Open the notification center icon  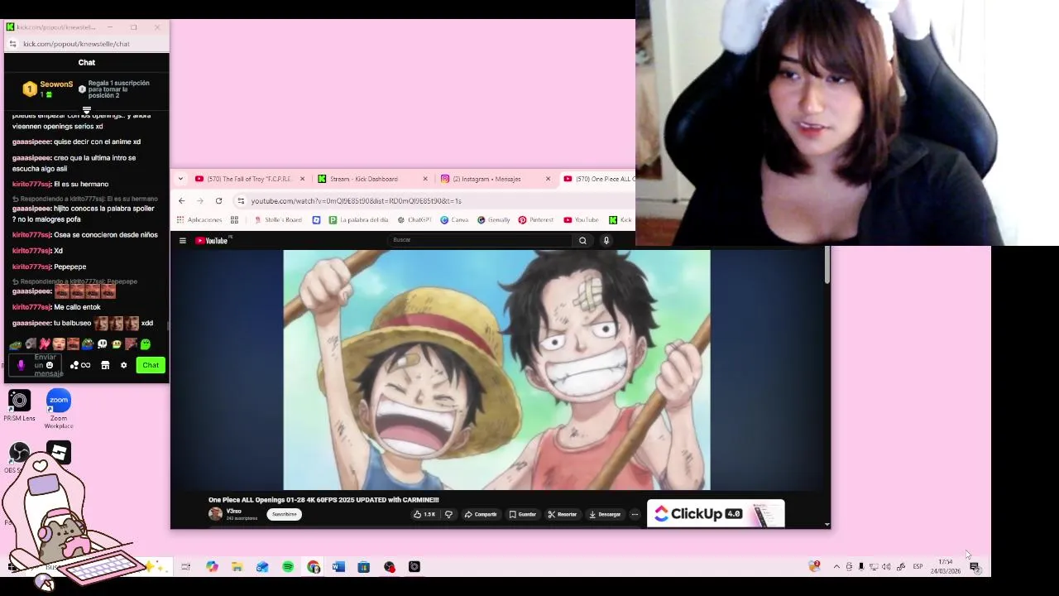click(x=975, y=567)
